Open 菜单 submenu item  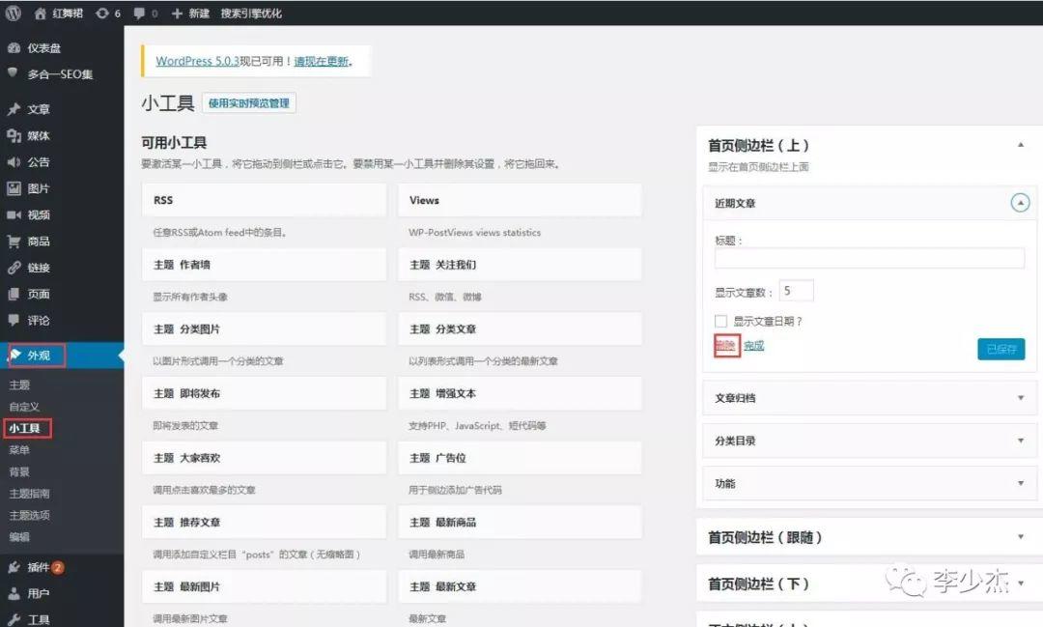[x=19, y=450]
